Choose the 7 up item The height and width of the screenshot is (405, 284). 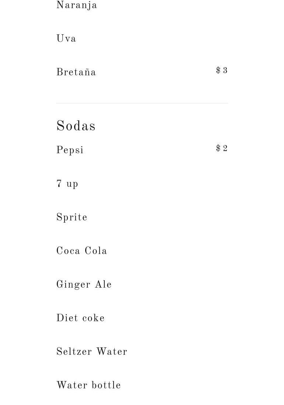pyautogui.click(x=67, y=184)
